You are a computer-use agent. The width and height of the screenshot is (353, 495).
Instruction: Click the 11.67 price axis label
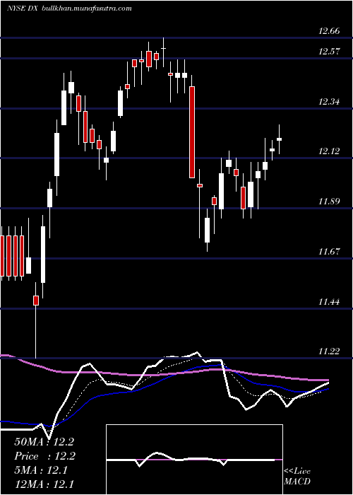(x=329, y=251)
